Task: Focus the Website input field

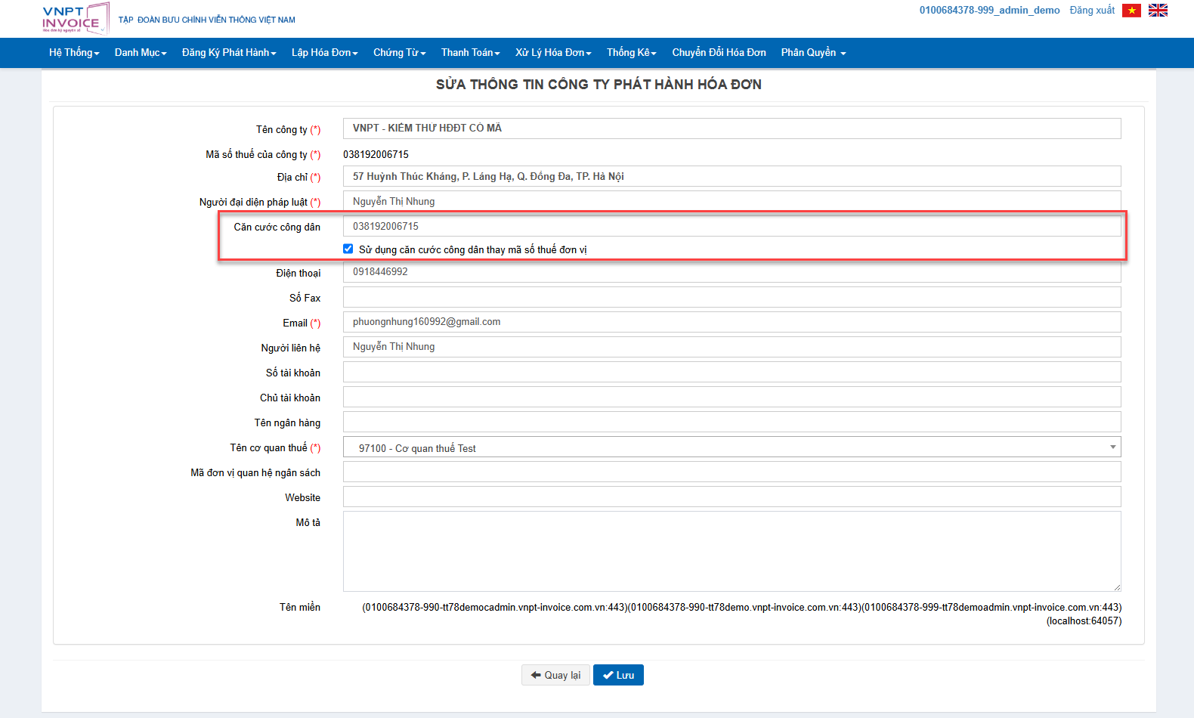Action: [732, 497]
